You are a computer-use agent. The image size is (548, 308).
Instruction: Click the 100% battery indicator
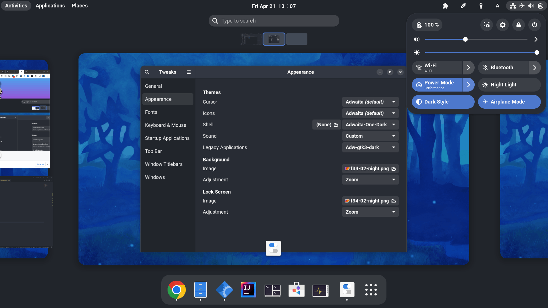(x=427, y=25)
